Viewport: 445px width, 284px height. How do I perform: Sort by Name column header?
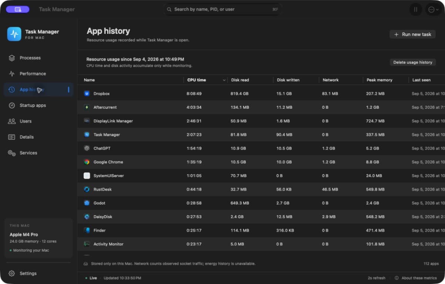[x=89, y=80]
